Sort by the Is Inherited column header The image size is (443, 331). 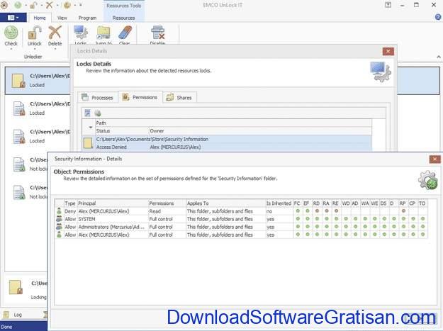279,203
